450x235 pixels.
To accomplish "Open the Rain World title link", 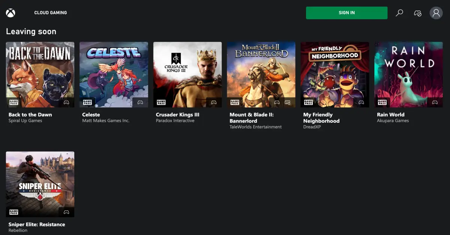I will 391,115.
